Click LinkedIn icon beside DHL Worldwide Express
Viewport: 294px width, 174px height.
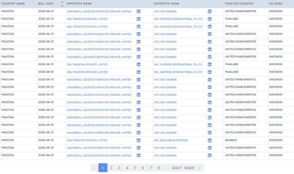tap(209, 140)
